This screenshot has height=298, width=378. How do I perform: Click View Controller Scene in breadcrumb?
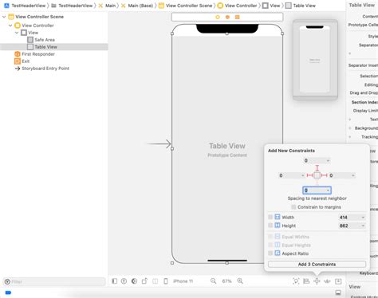pos(185,6)
